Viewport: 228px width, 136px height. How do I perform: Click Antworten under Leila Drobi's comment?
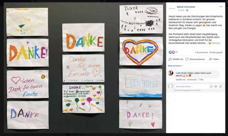192,80
